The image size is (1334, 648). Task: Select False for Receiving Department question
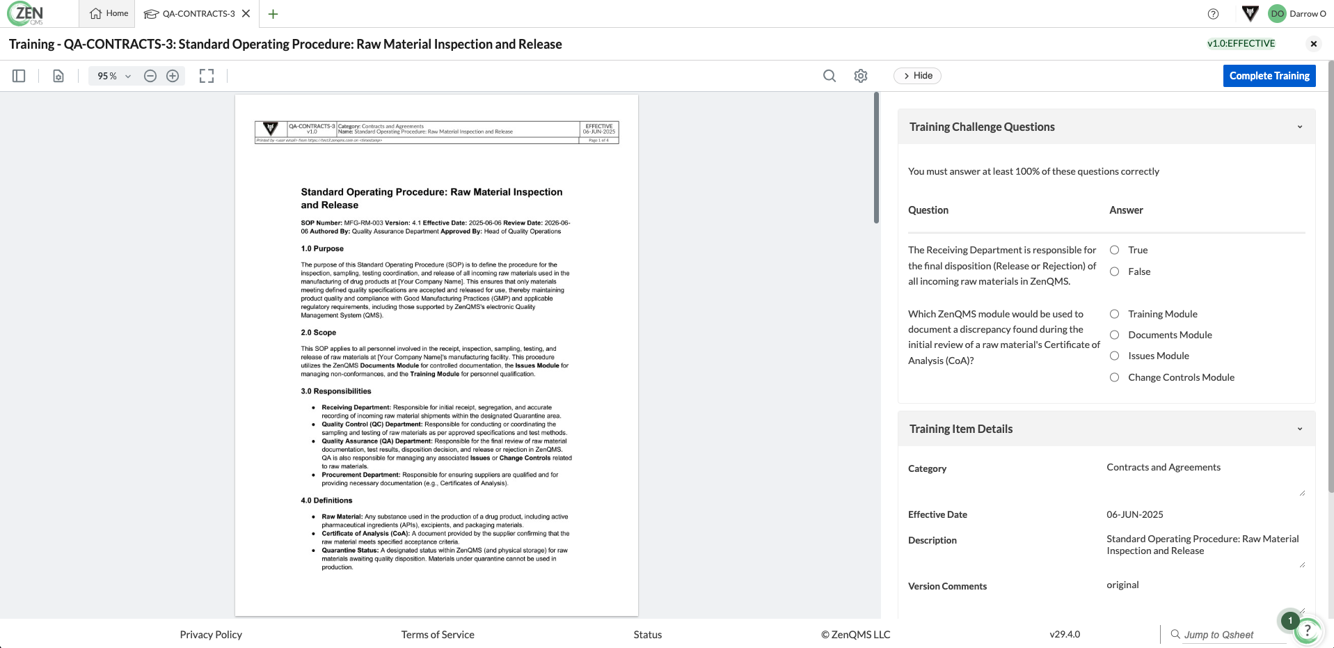pos(1114,271)
